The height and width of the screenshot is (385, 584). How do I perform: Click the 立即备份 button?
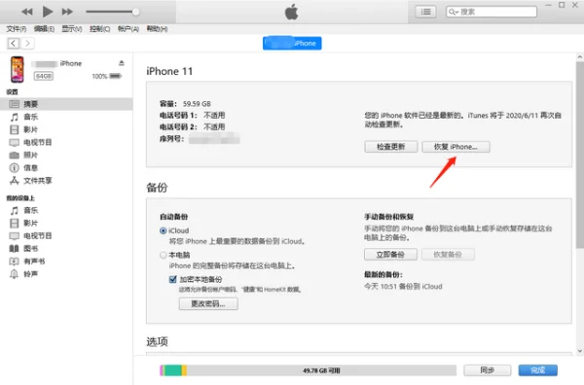(390, 255)
